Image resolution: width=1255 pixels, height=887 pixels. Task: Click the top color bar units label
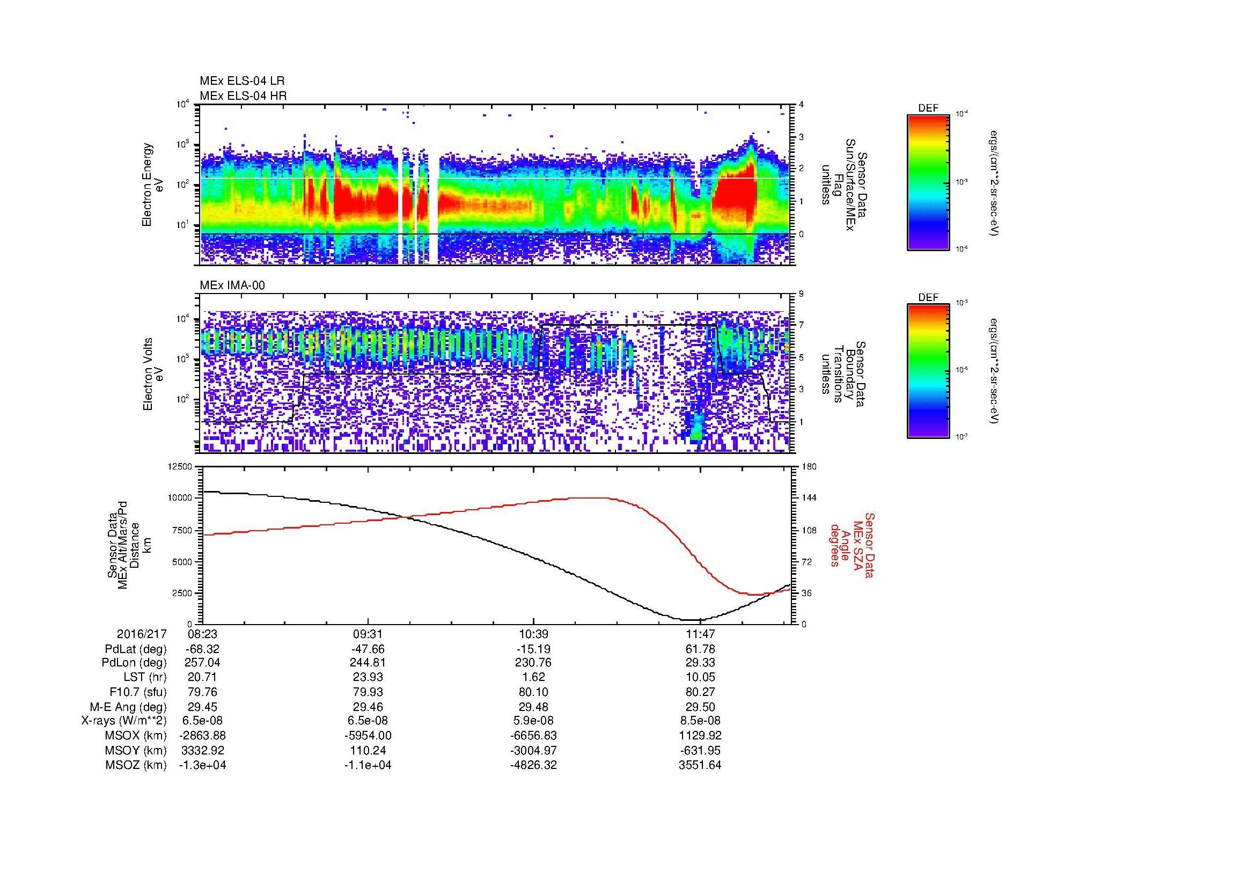(994, 182)
